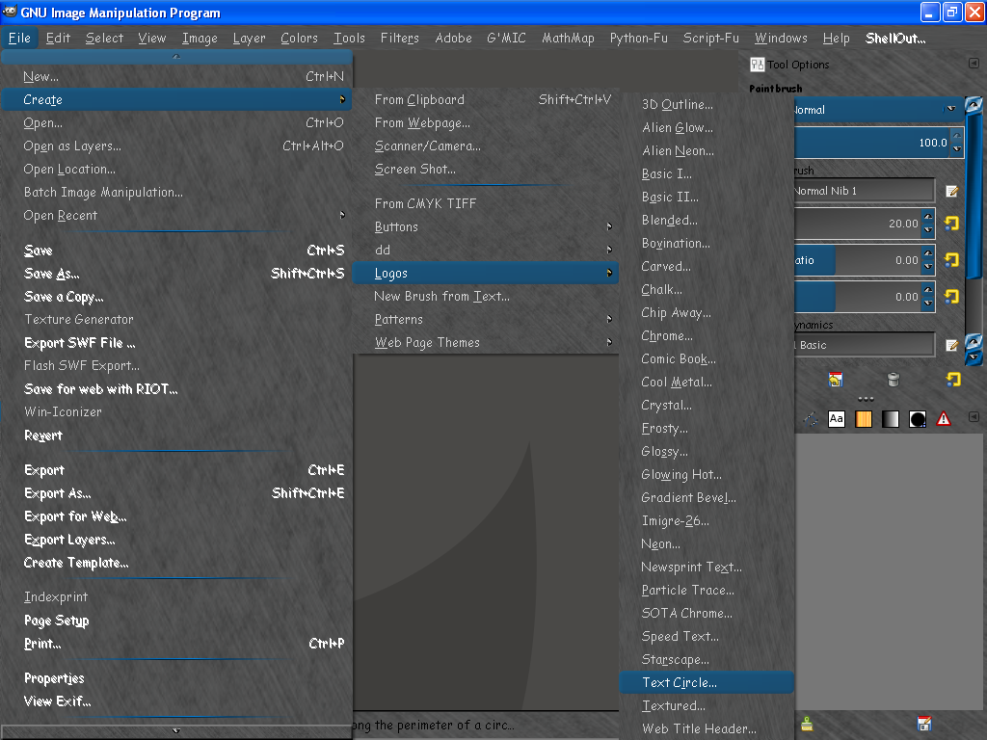Reset tool options to default values

click(953, 380)
